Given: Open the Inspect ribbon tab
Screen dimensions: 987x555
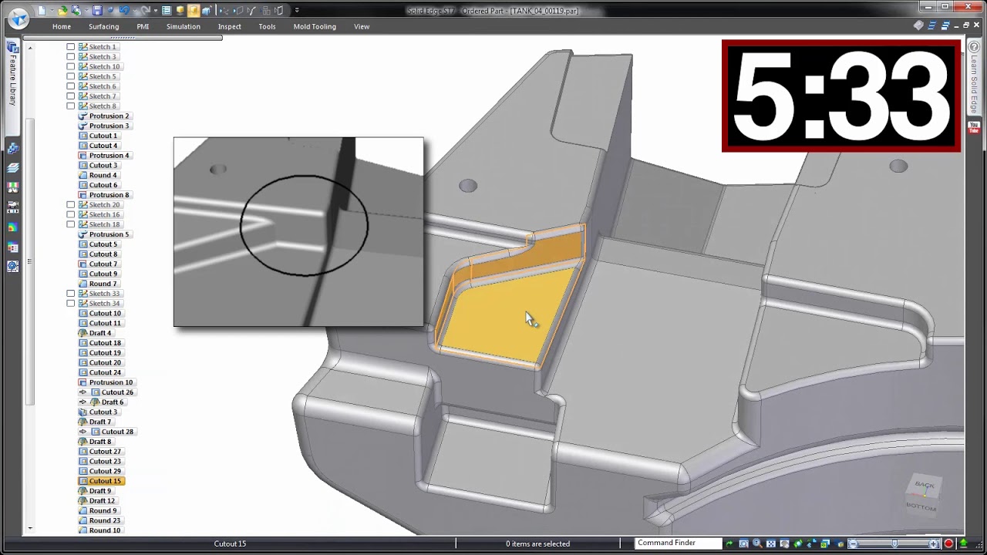Looking at the screenshot, I should click(x=230, y=26).
